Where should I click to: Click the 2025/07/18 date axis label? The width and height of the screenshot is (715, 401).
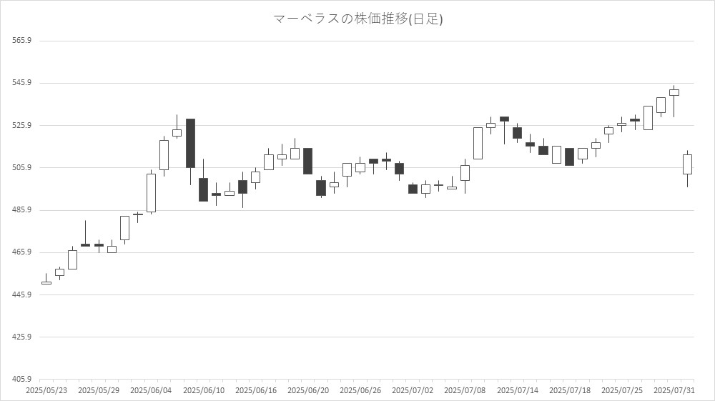point(569,391)
